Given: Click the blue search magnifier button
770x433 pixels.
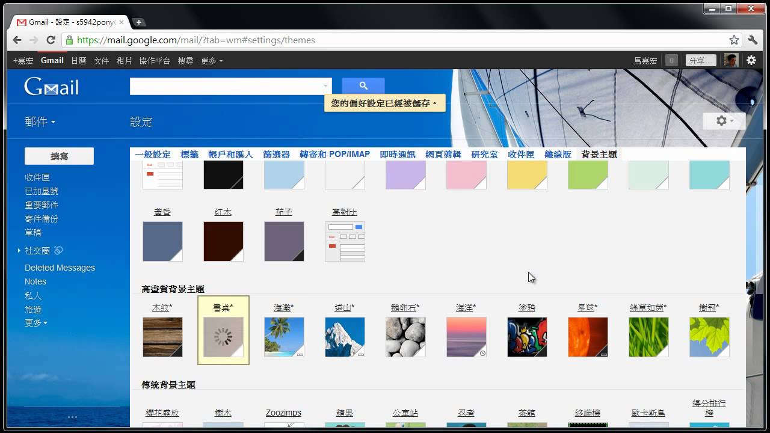Looking at the screenshot, I should coord(363,86).
